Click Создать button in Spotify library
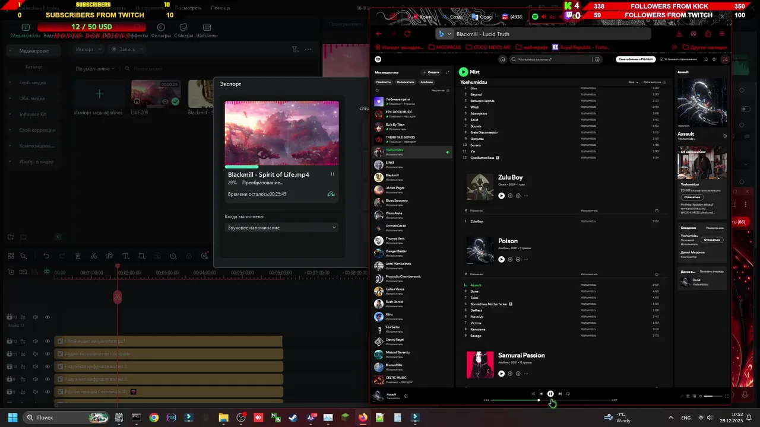Viewport: 760px width, 427px height. (x=431, y=72)
